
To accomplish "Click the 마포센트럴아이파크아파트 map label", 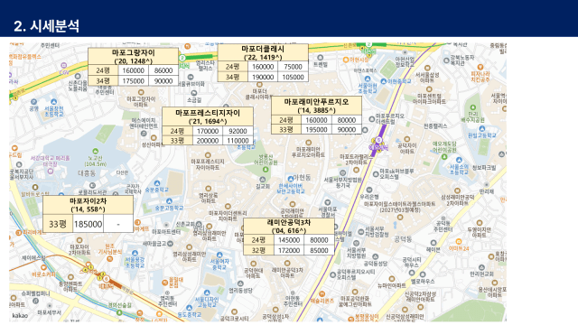I will point(429,98).
